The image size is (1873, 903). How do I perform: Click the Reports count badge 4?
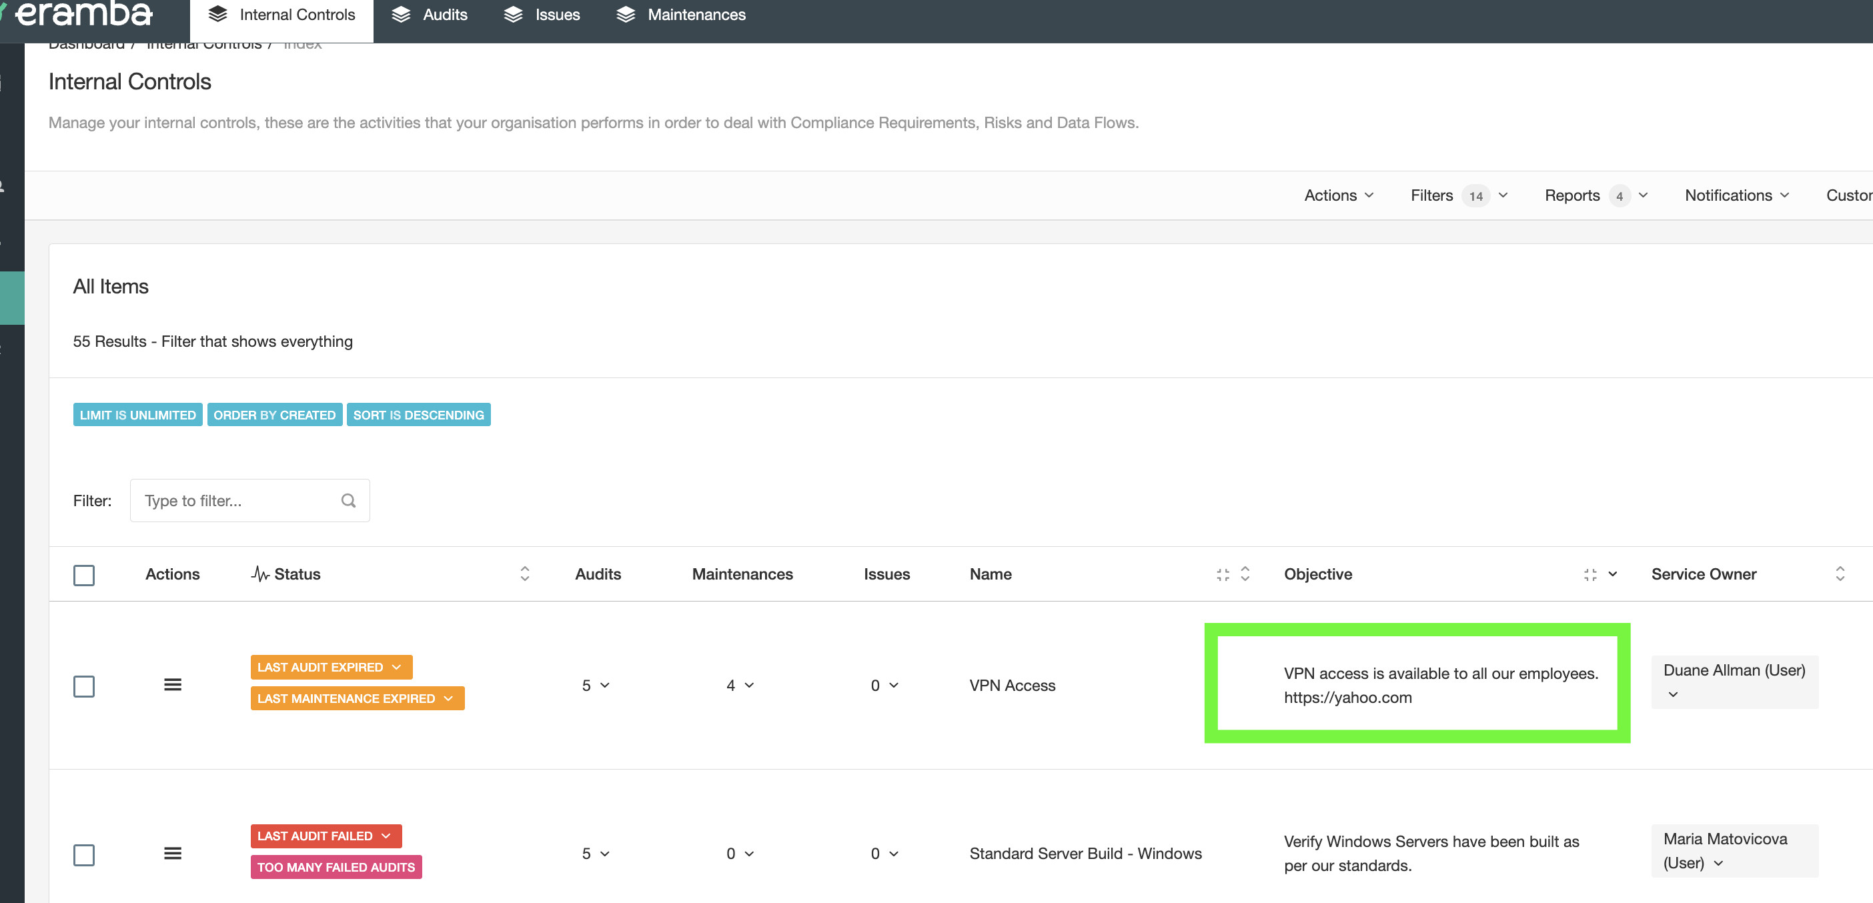pyautogui.click(x=1620, y=195)
